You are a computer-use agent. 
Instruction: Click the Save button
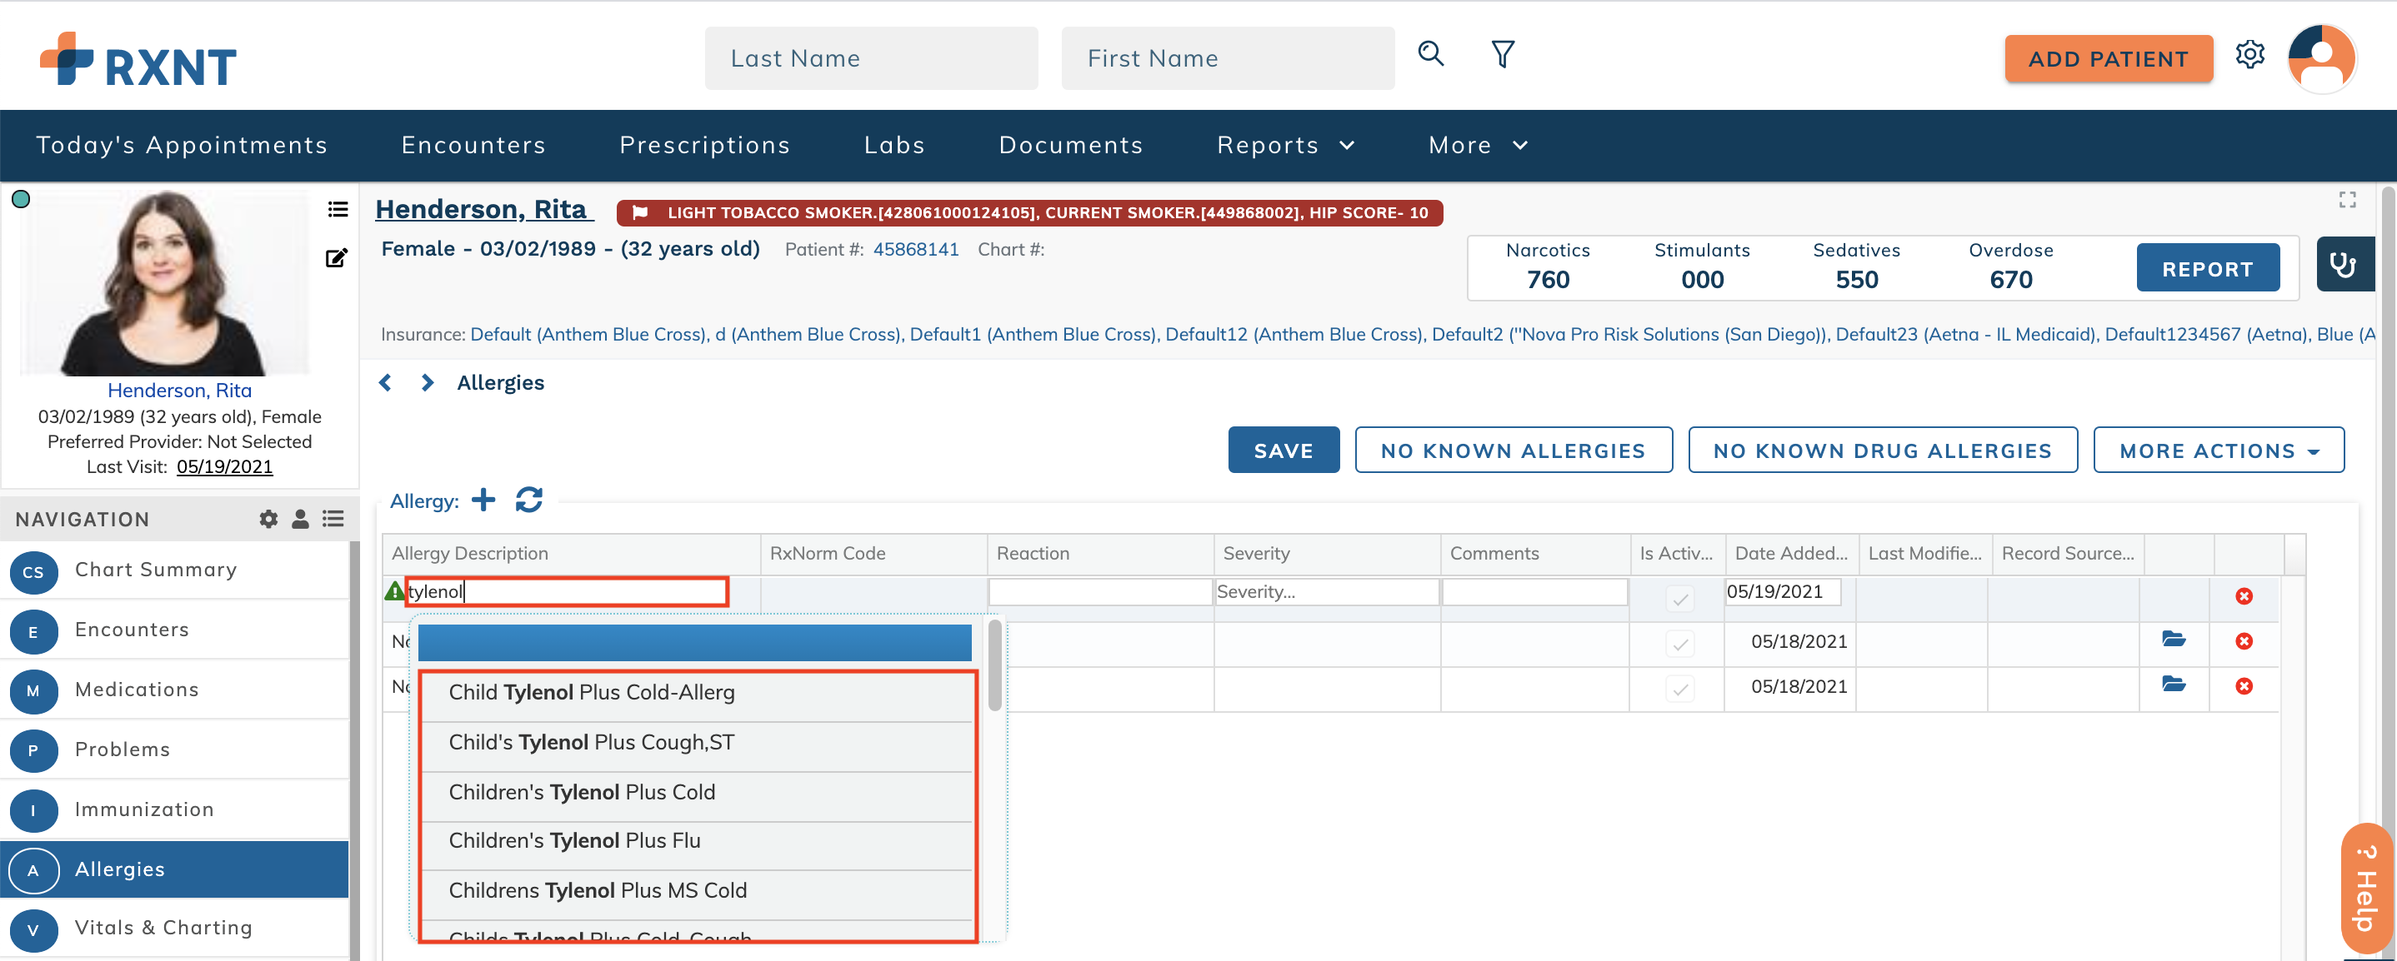[1284, 451]
